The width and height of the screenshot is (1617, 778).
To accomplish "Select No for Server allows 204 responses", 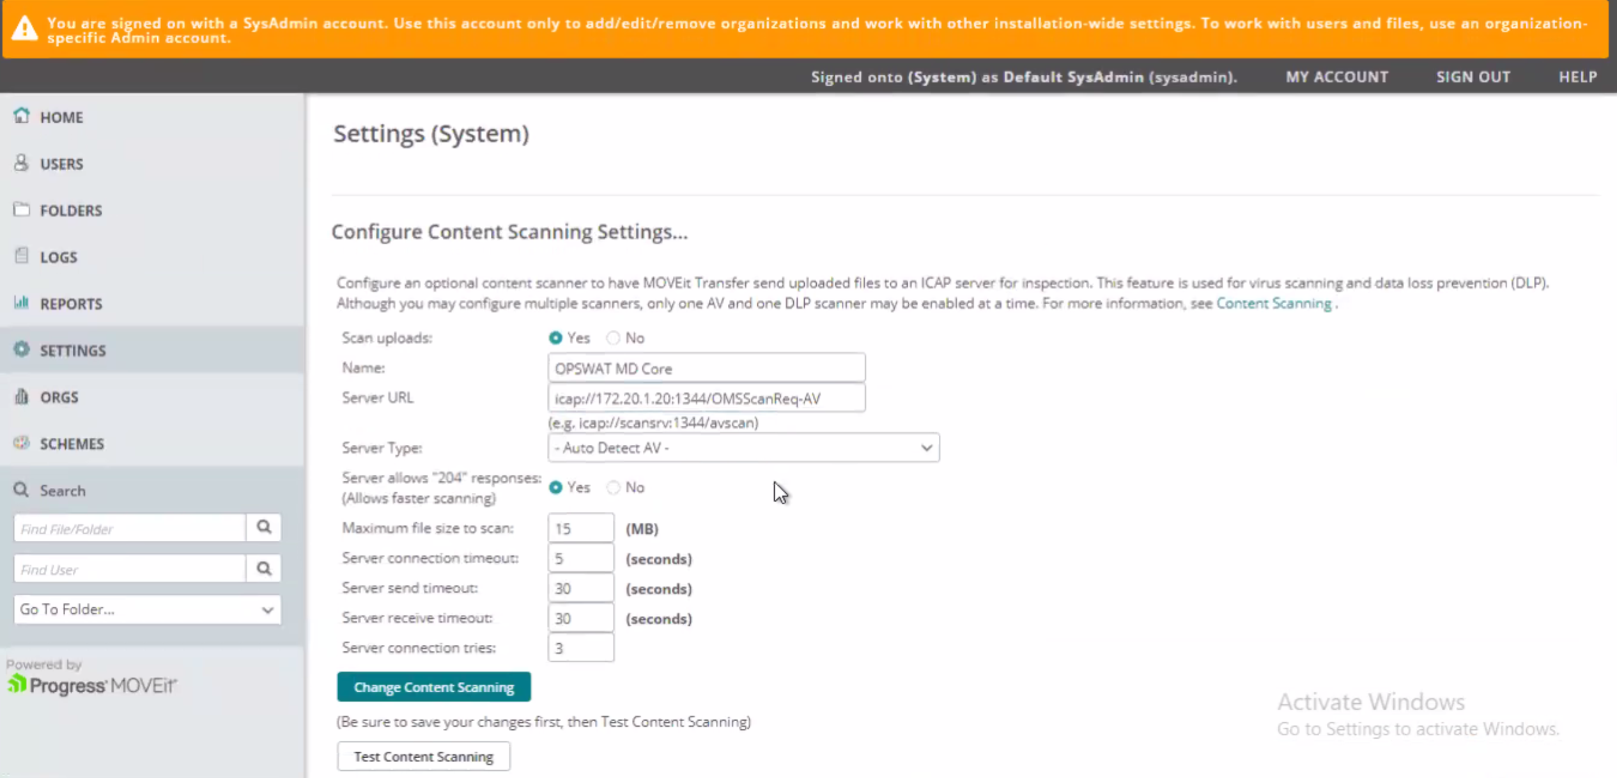I will [x=613, y=487].
